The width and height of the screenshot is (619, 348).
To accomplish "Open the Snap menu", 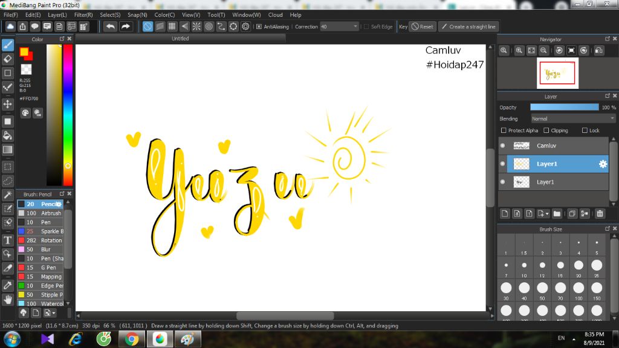I will point(137,14).
